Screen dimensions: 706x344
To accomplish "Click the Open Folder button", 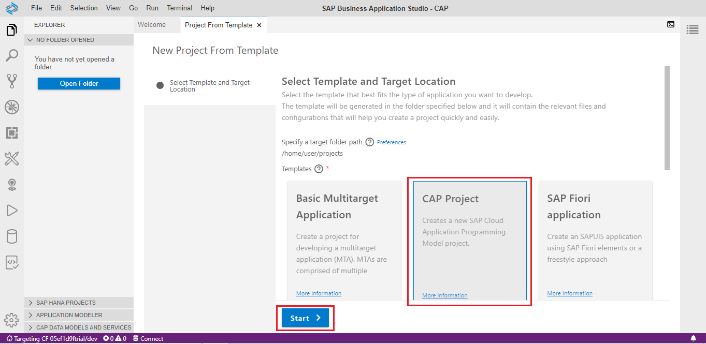I will 79,83.
